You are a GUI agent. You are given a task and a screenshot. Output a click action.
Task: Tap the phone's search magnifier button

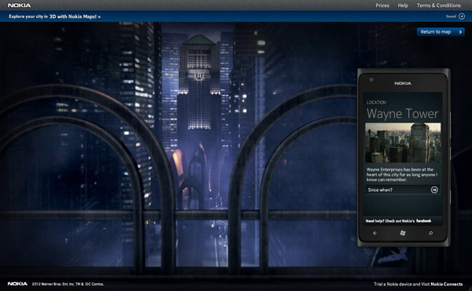tap(431, 234)
